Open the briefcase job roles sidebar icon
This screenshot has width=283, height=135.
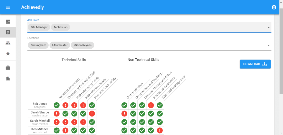point(8,68)
